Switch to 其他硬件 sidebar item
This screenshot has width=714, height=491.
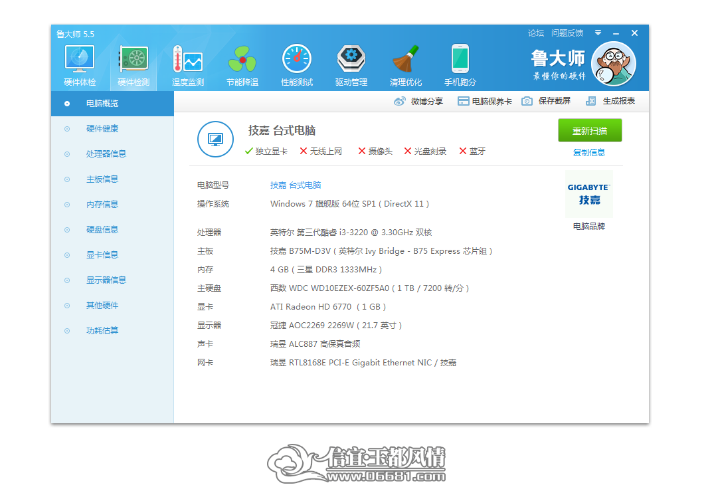click(x=112, y=306)
